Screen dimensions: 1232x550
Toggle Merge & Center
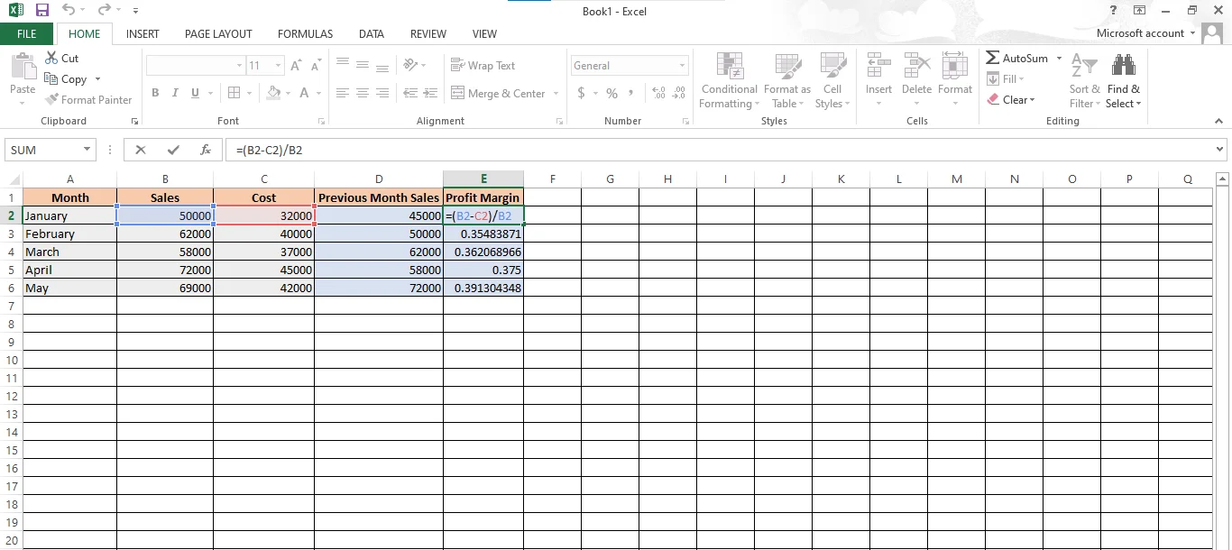click(x=499, y=93)
